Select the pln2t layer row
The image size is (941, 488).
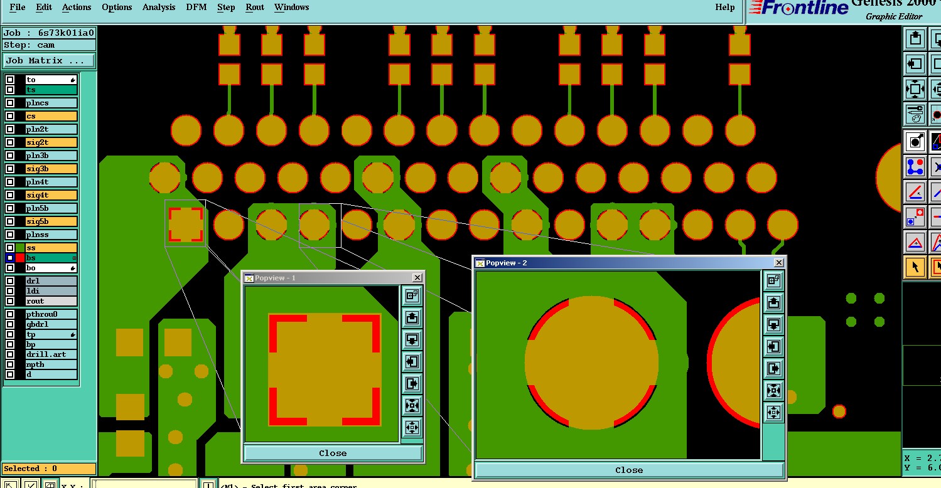point(51,129)
